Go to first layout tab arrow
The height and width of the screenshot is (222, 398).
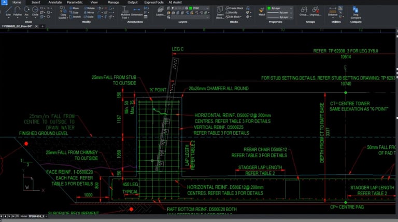point(2,216)
